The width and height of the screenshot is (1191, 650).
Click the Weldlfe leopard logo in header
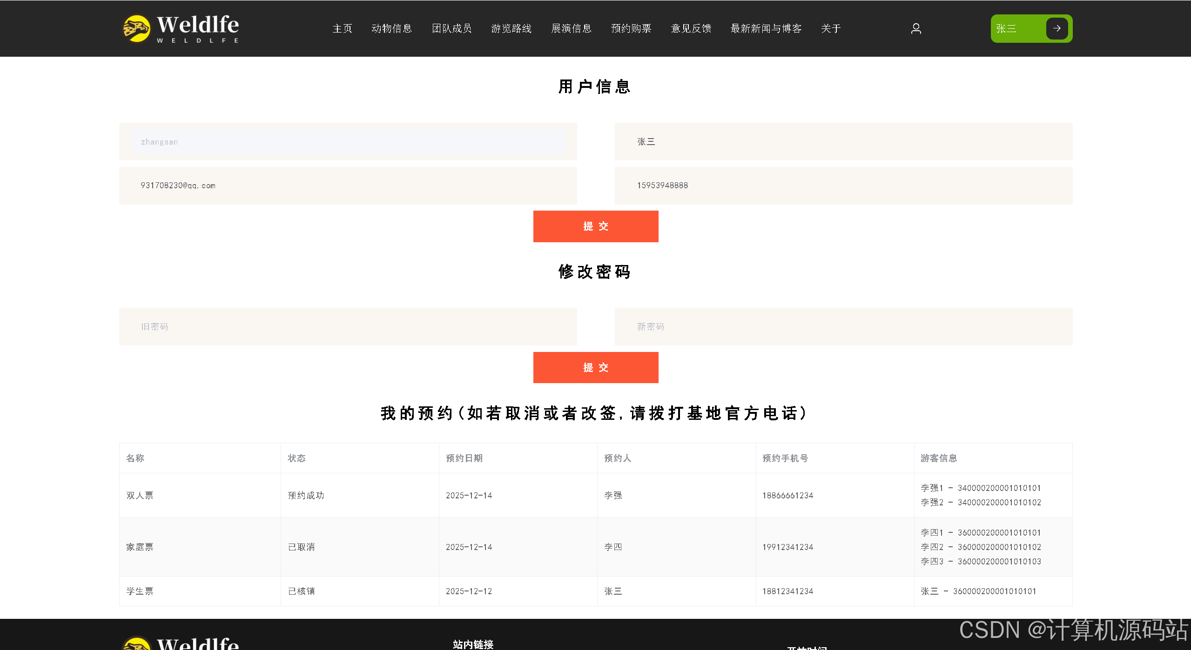point(181,28)
